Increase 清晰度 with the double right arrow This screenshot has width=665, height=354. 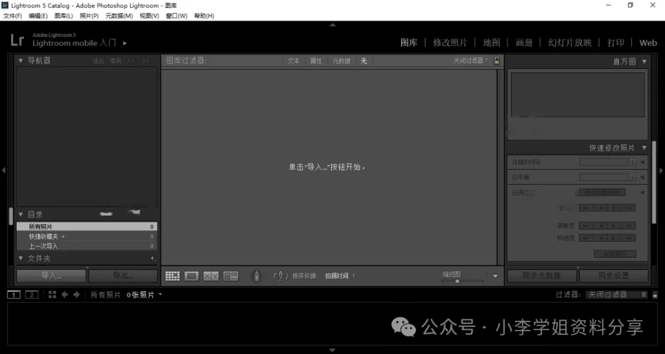click(x=629, y=226)
